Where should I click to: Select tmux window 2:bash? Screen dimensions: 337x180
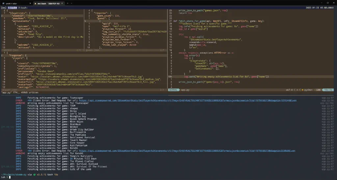point(23,8)
